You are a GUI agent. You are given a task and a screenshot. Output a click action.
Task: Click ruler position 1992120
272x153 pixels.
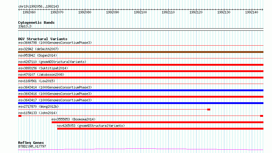[x=196, y=12]
